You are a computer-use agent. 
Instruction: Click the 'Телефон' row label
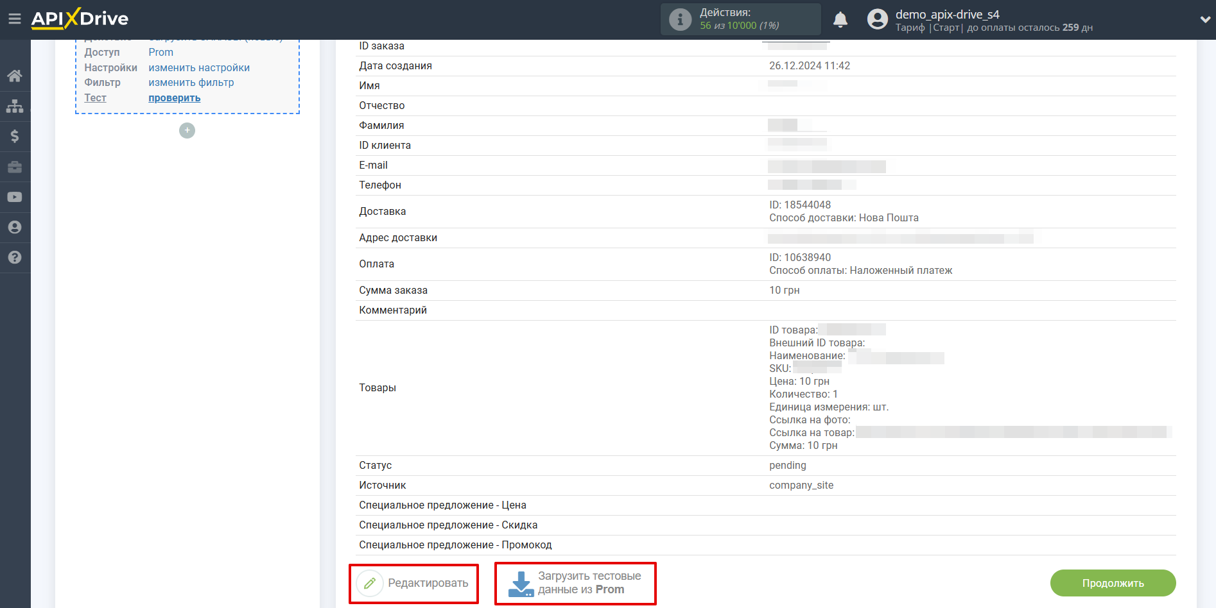[380, 185]
